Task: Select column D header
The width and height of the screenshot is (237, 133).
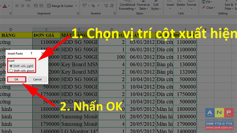Action: (11, 30)
